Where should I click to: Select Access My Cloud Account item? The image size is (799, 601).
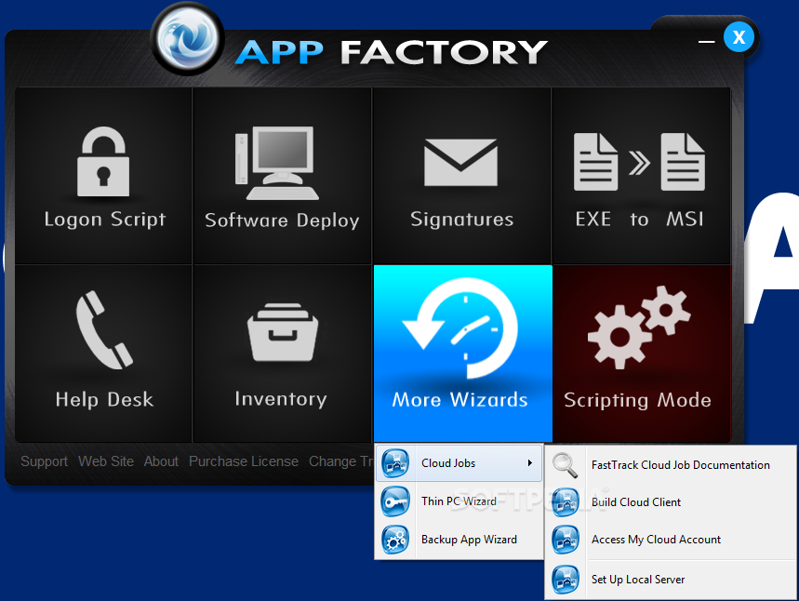point(671,540)
